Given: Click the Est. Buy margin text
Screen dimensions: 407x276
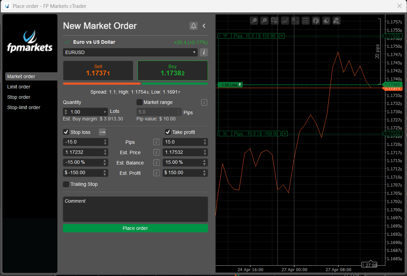Looking at the screenshot, I should pos(93,119).
